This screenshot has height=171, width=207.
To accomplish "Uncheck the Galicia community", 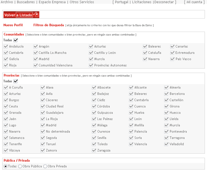I will pyautogui.click(x=6, y=59).
